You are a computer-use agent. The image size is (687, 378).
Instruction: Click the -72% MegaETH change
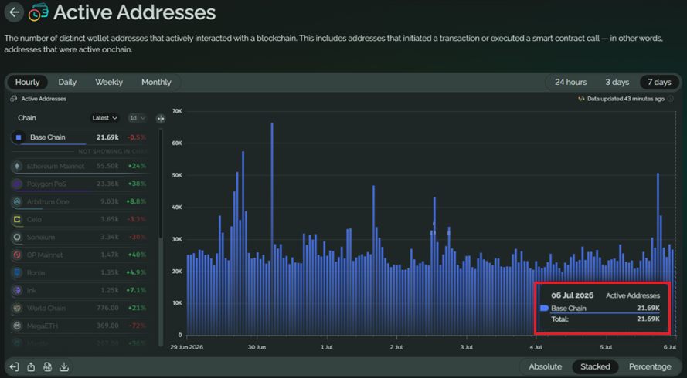(x=138, y=326)
